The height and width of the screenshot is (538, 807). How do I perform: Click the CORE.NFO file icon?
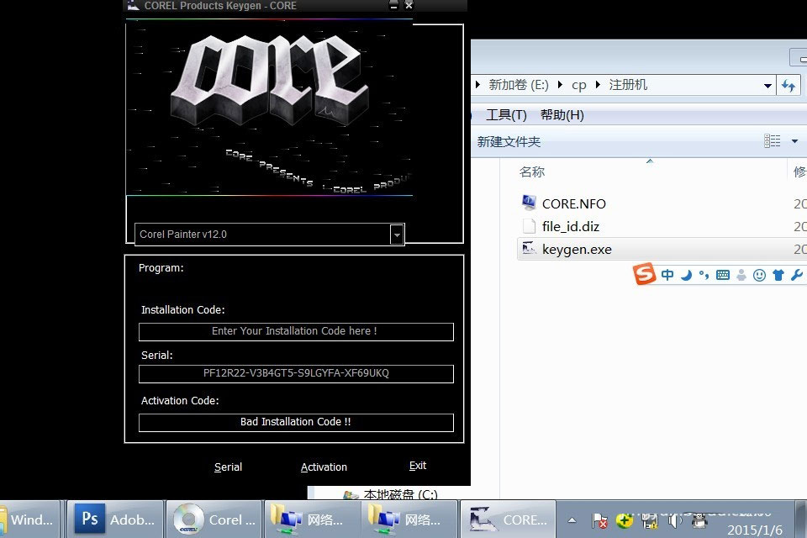(529, 203)
